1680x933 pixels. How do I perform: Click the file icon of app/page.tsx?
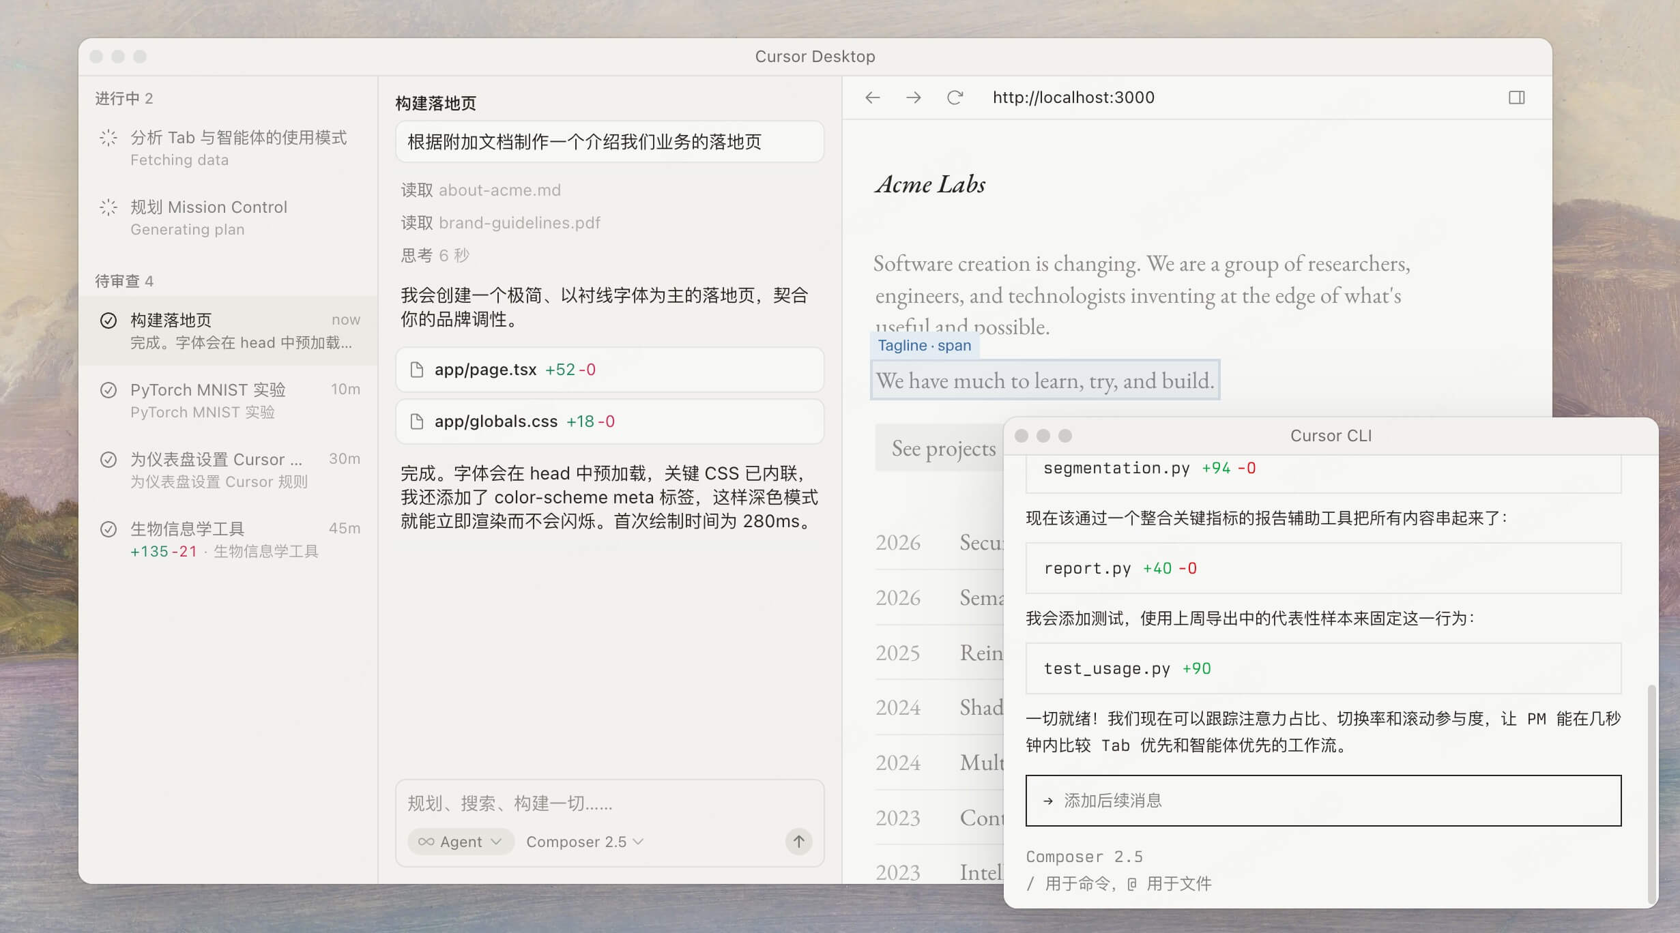[416, 370]
